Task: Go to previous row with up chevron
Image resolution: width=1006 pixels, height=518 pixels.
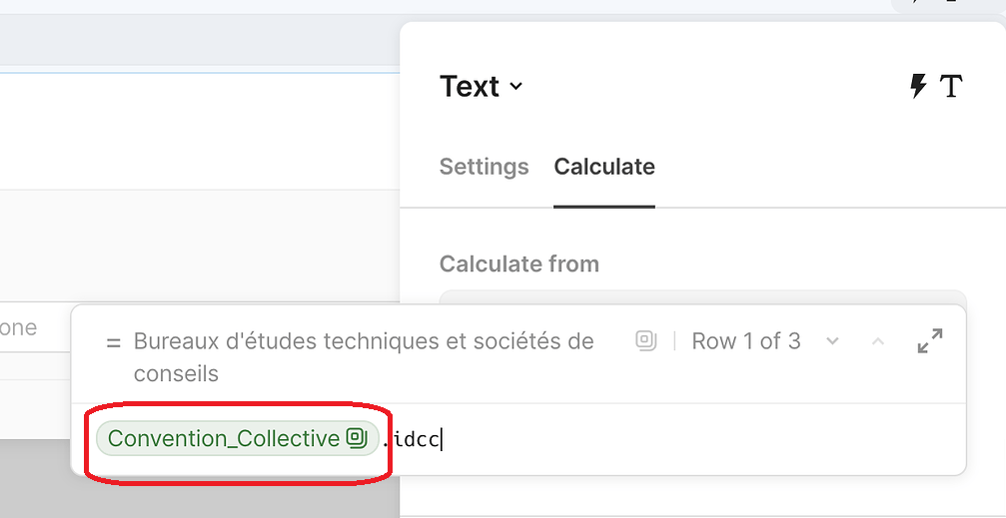Action: tap(878, 341)
